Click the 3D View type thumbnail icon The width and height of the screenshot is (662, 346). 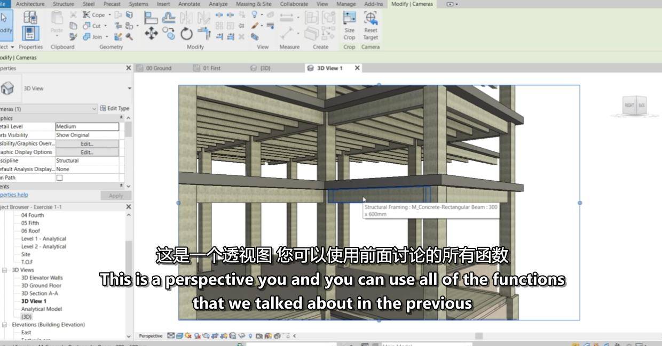(7, 88)
